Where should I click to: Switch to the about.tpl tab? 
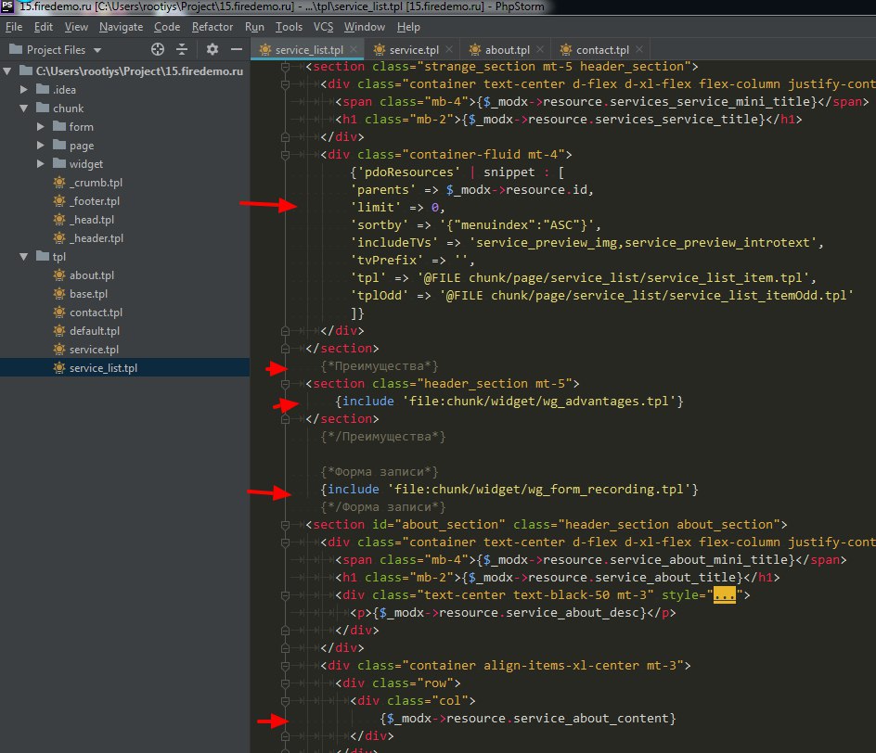(507, 50)
